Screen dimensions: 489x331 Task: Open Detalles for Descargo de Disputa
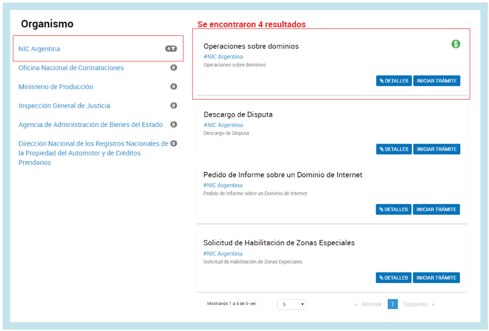coord(394,149)
